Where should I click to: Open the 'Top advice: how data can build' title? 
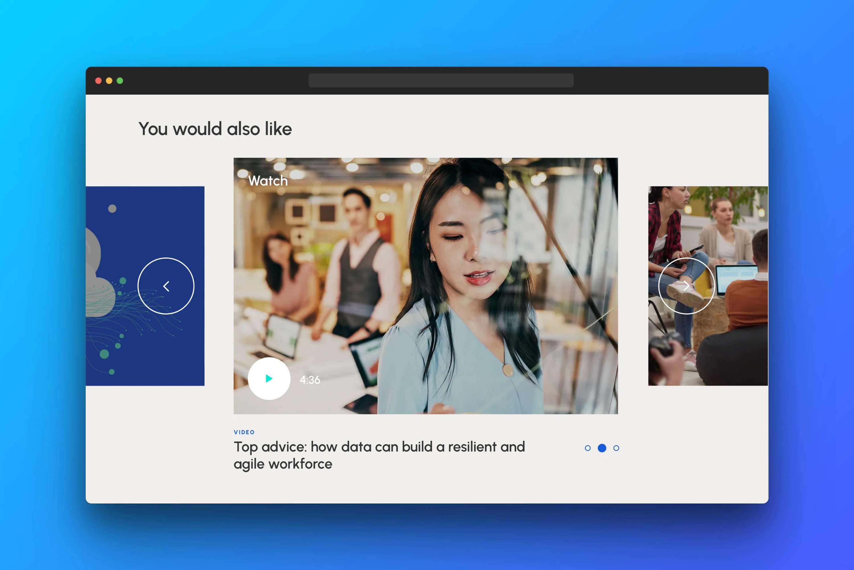click(x=379, y=455)
